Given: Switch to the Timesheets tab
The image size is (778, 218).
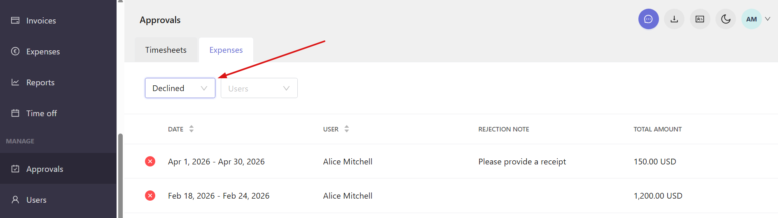Looking at the screenshot, I should point(166,50).
